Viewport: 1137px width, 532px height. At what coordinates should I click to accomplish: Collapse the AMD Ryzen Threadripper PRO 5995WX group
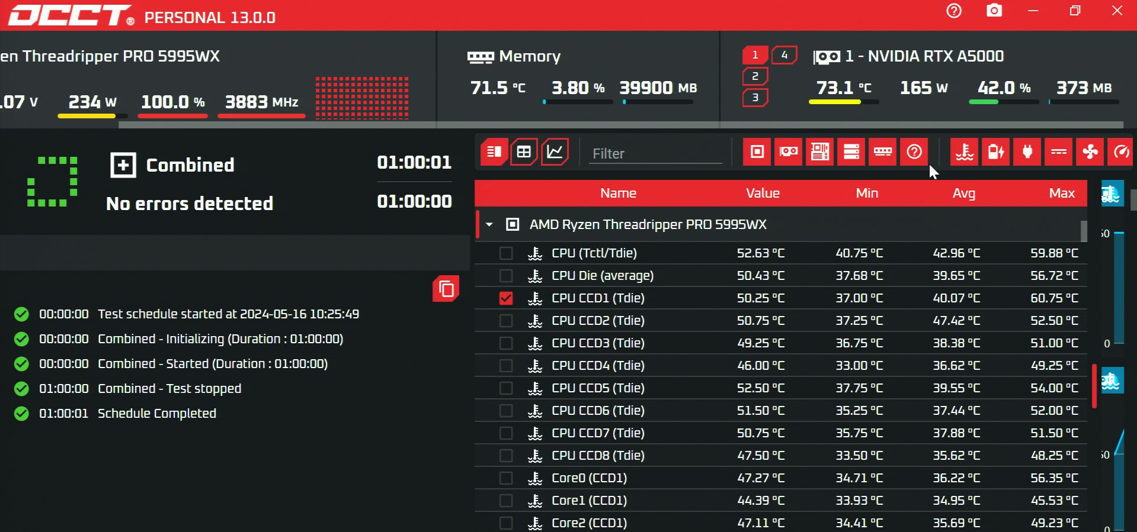pos(489,224)
